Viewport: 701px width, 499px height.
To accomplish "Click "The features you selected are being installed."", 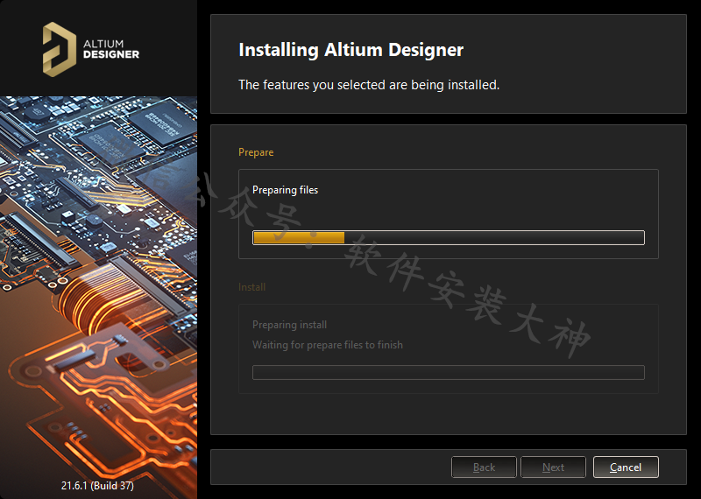I will coord(369,84).
